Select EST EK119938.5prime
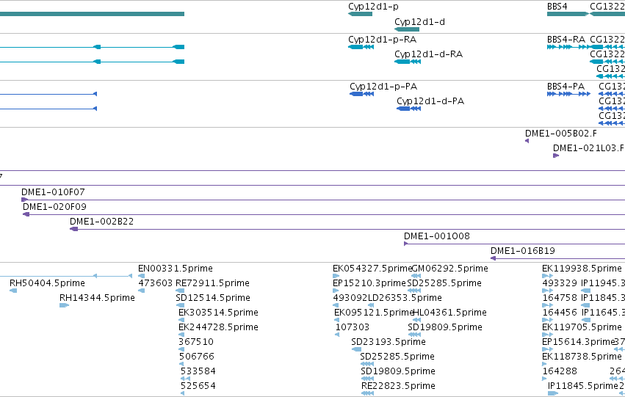The image size is (625, 397). point(582,269)
